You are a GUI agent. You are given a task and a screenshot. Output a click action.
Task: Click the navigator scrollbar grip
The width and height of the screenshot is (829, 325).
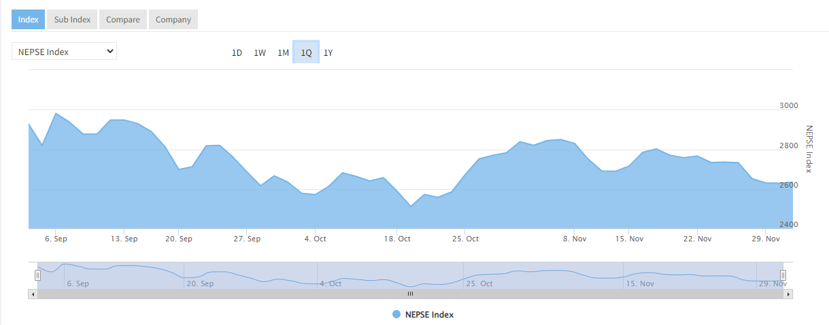pyautogui.click(x=410, y=294)
